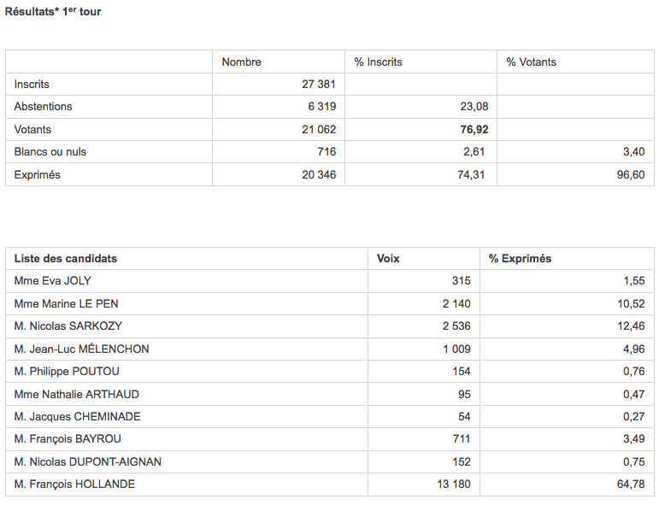Click the % Inscrits column header

click(x=378, y=62)
